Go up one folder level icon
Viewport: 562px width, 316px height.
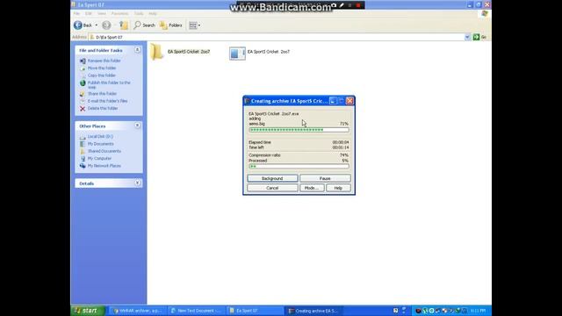pyautogui.click(x=124, y=25)
